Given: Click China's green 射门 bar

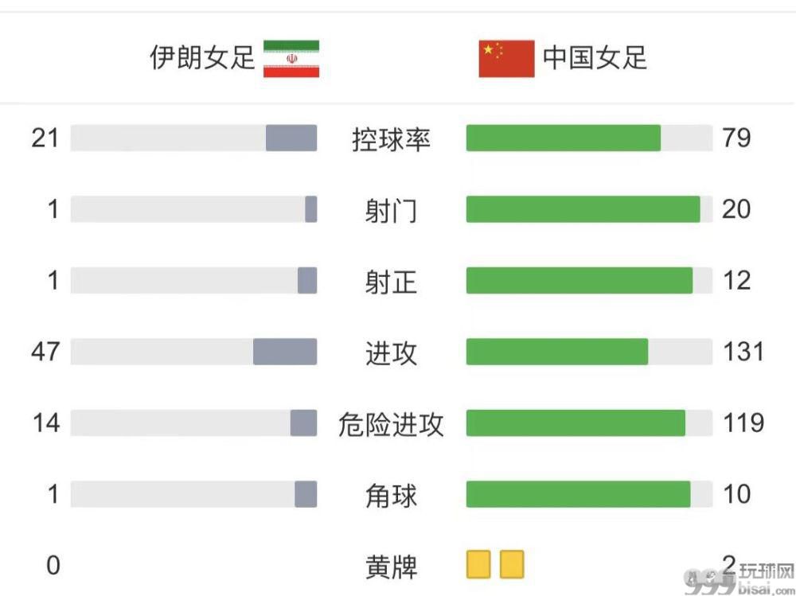Looking at the screenshot, I should pos(583,209).
